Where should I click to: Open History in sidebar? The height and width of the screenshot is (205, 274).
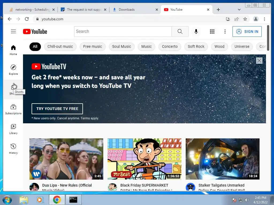point(13,149)
